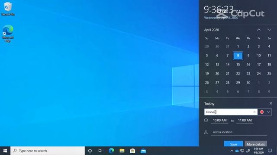Select April 24 in the calendar
This screenshot has height=155, width=277.
pos(259,74)
